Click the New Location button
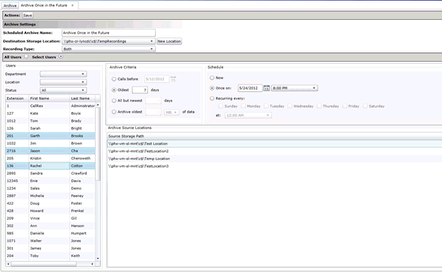The width and height of the screenshot is (442, 272). tap(169, 41)
